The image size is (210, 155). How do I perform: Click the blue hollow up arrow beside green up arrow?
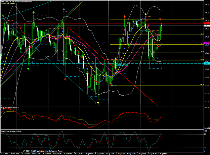32,62
